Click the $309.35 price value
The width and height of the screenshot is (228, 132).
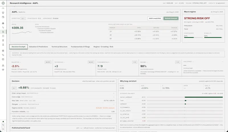point(18,28)
